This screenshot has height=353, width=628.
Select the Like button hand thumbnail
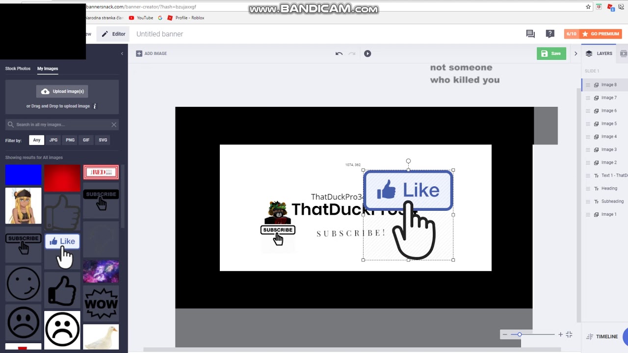pyautogui.click(x=62, y=251)
